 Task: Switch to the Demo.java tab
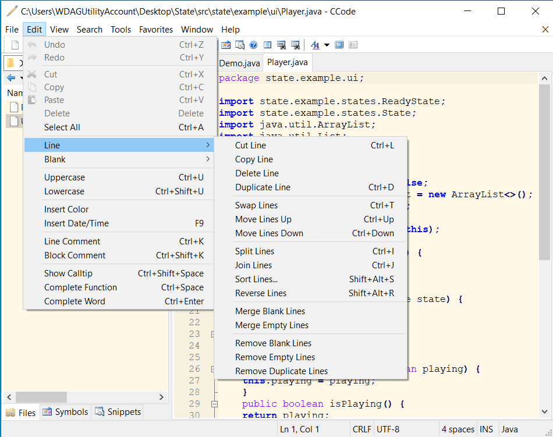[x=239, y=63]
